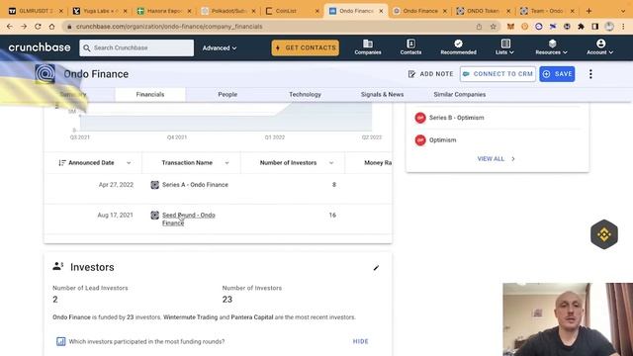Screen dimensions: 633x356
Task: Click ADD NOTE
Action: pyautogui.click(x=431, y=74)
